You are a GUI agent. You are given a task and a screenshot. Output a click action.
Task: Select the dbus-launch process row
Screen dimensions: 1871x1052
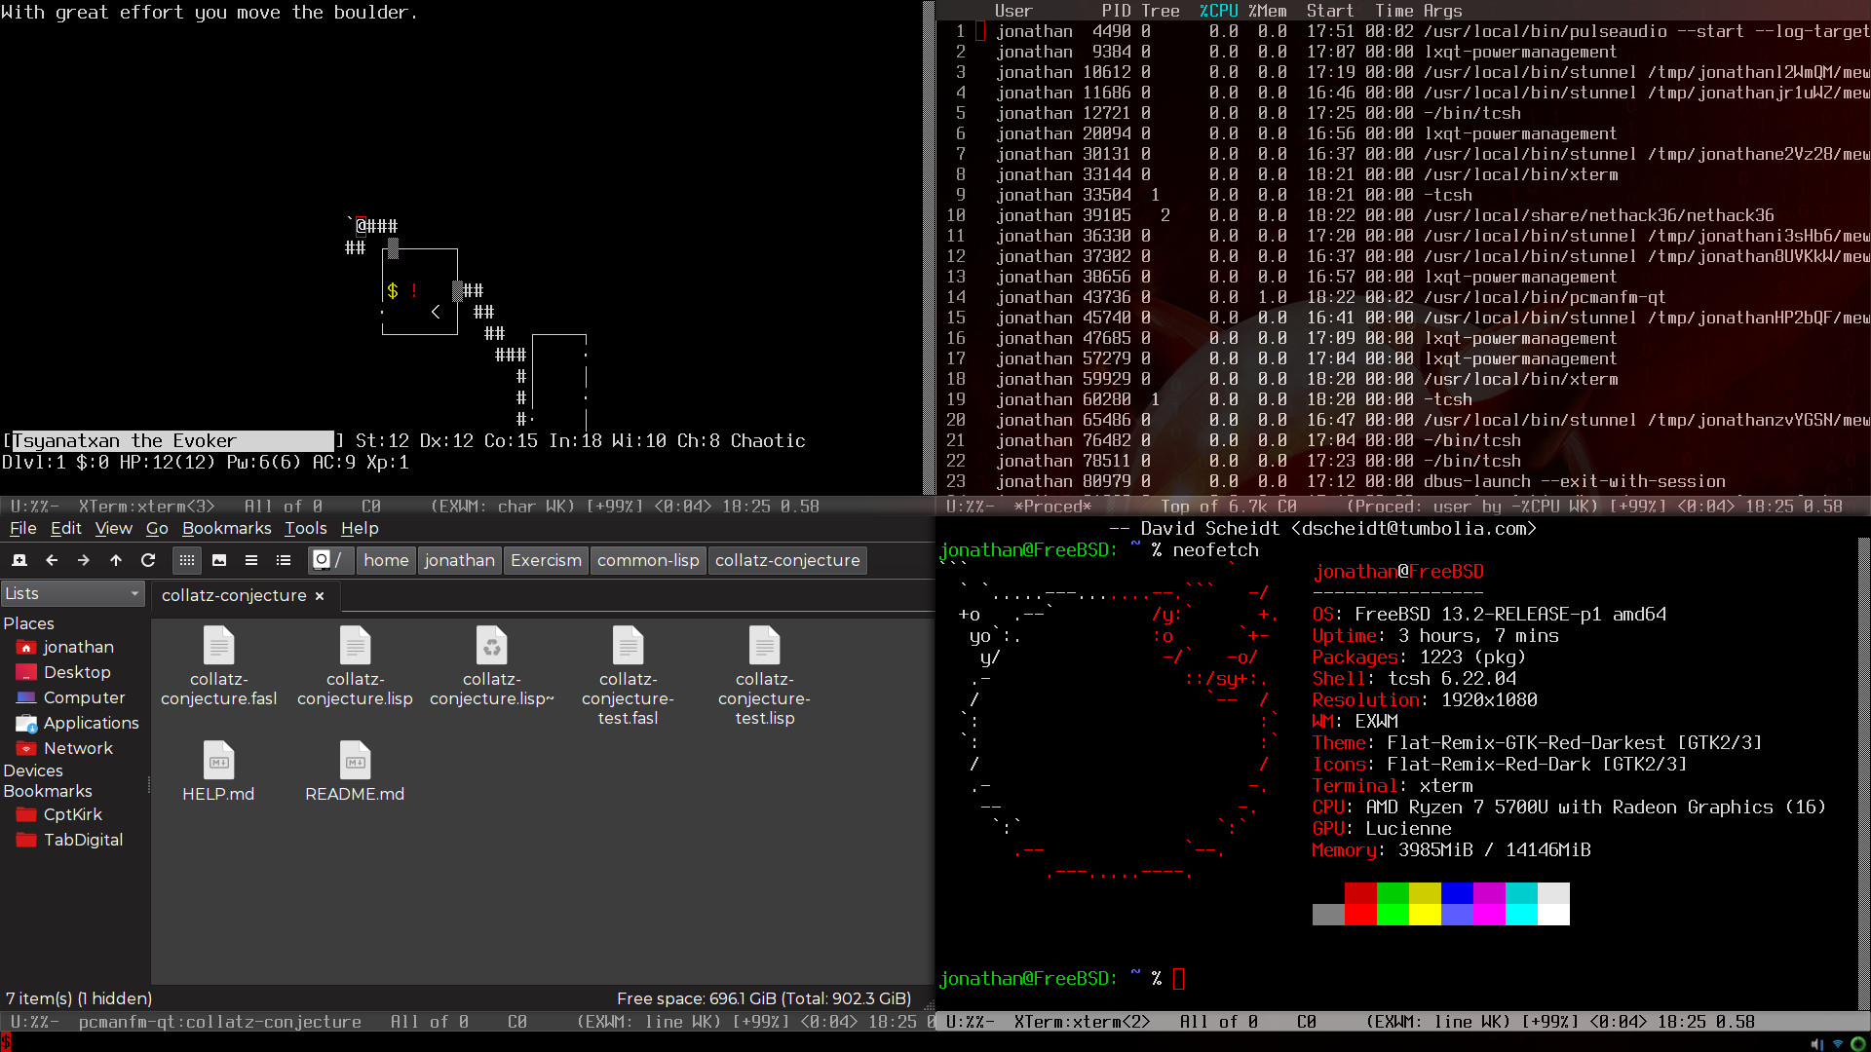tap(1403, 481)
